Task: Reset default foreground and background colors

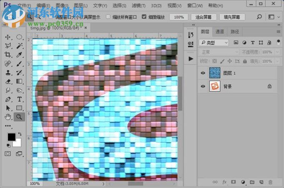Action: pos(8,145)
